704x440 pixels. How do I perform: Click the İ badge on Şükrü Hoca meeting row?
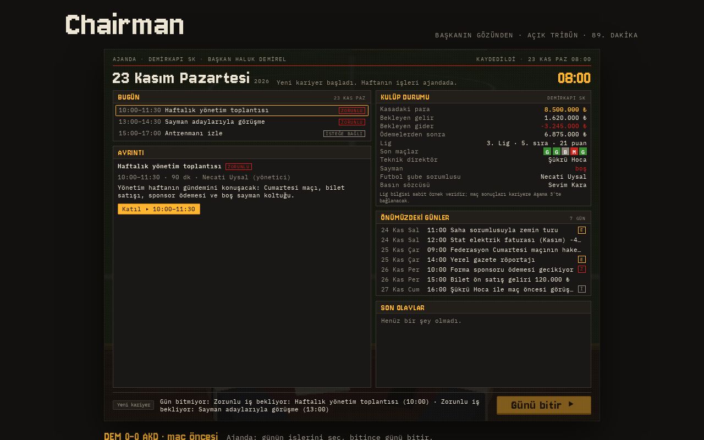tap(582, 289)
